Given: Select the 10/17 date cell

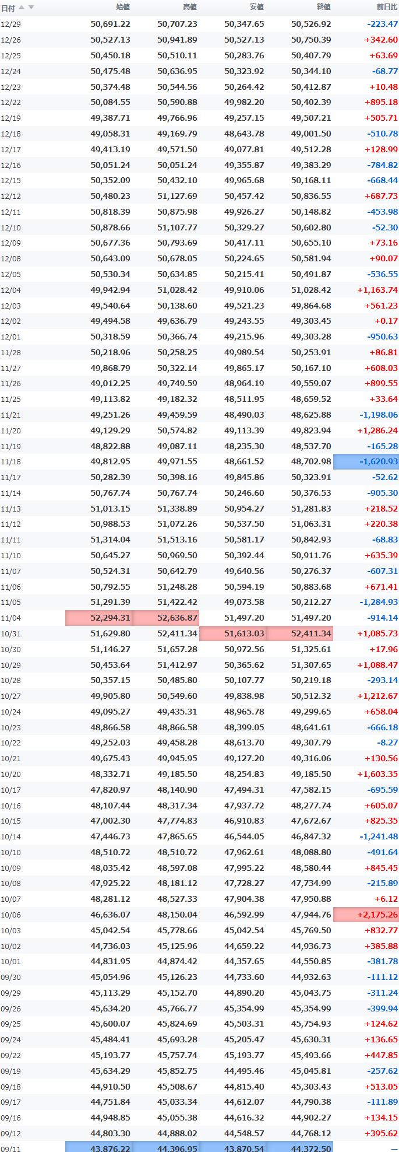Looking at the screenshot, I should coord(10,790).
